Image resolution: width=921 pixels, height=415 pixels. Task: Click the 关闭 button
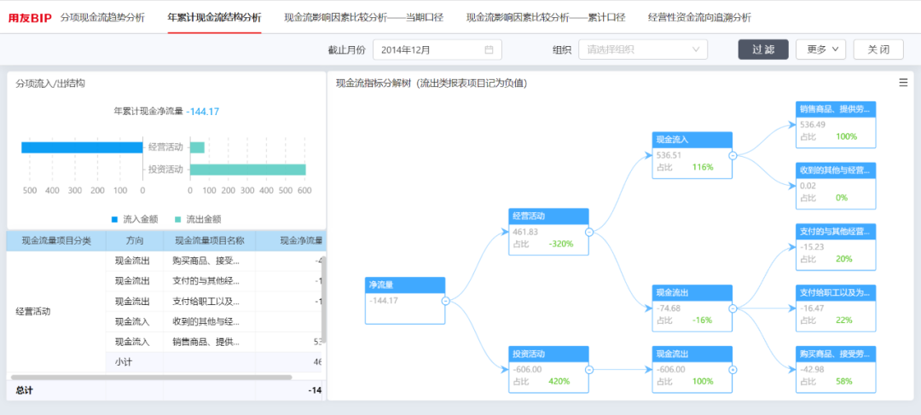click(x=878, y=50)
